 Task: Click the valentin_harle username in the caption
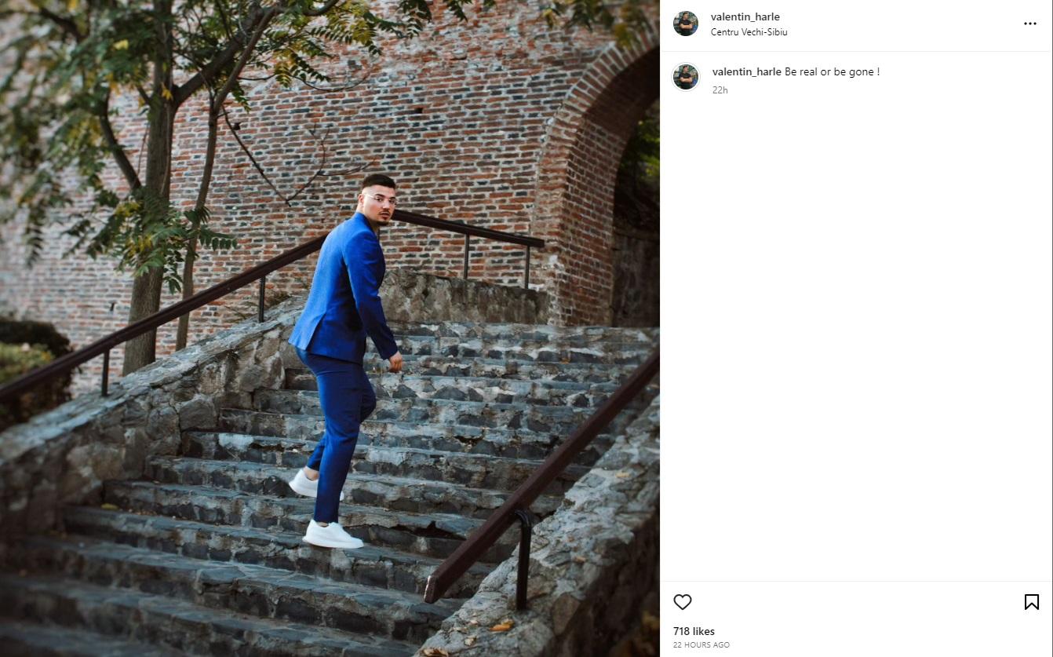(x=746, y=71)
